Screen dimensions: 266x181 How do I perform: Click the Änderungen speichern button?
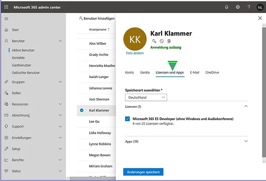[143, 172]
